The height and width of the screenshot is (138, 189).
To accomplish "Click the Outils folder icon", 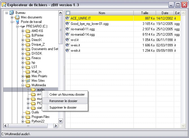I will click(x=28, y=112).
